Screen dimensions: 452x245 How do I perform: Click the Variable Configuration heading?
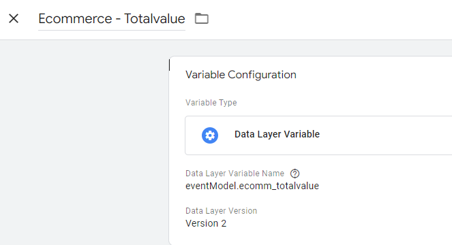[241, 75]
